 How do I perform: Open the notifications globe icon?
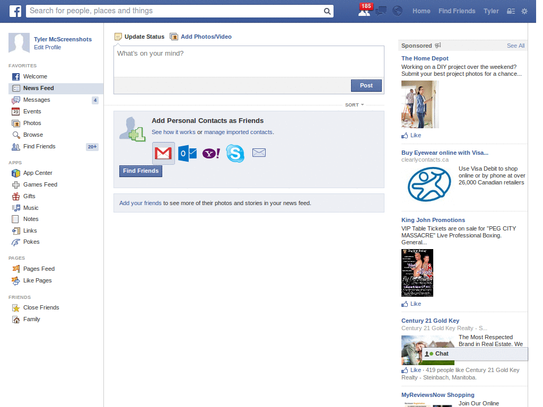[398, 11]
